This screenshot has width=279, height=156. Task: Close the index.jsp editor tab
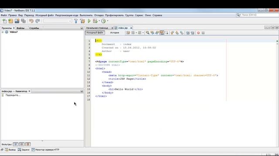pyautogui.click(x=131, y=28)
